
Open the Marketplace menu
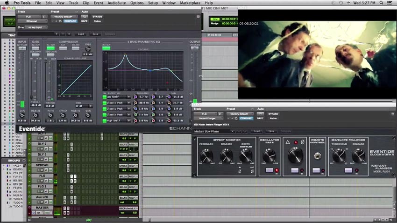coord(190,3)
